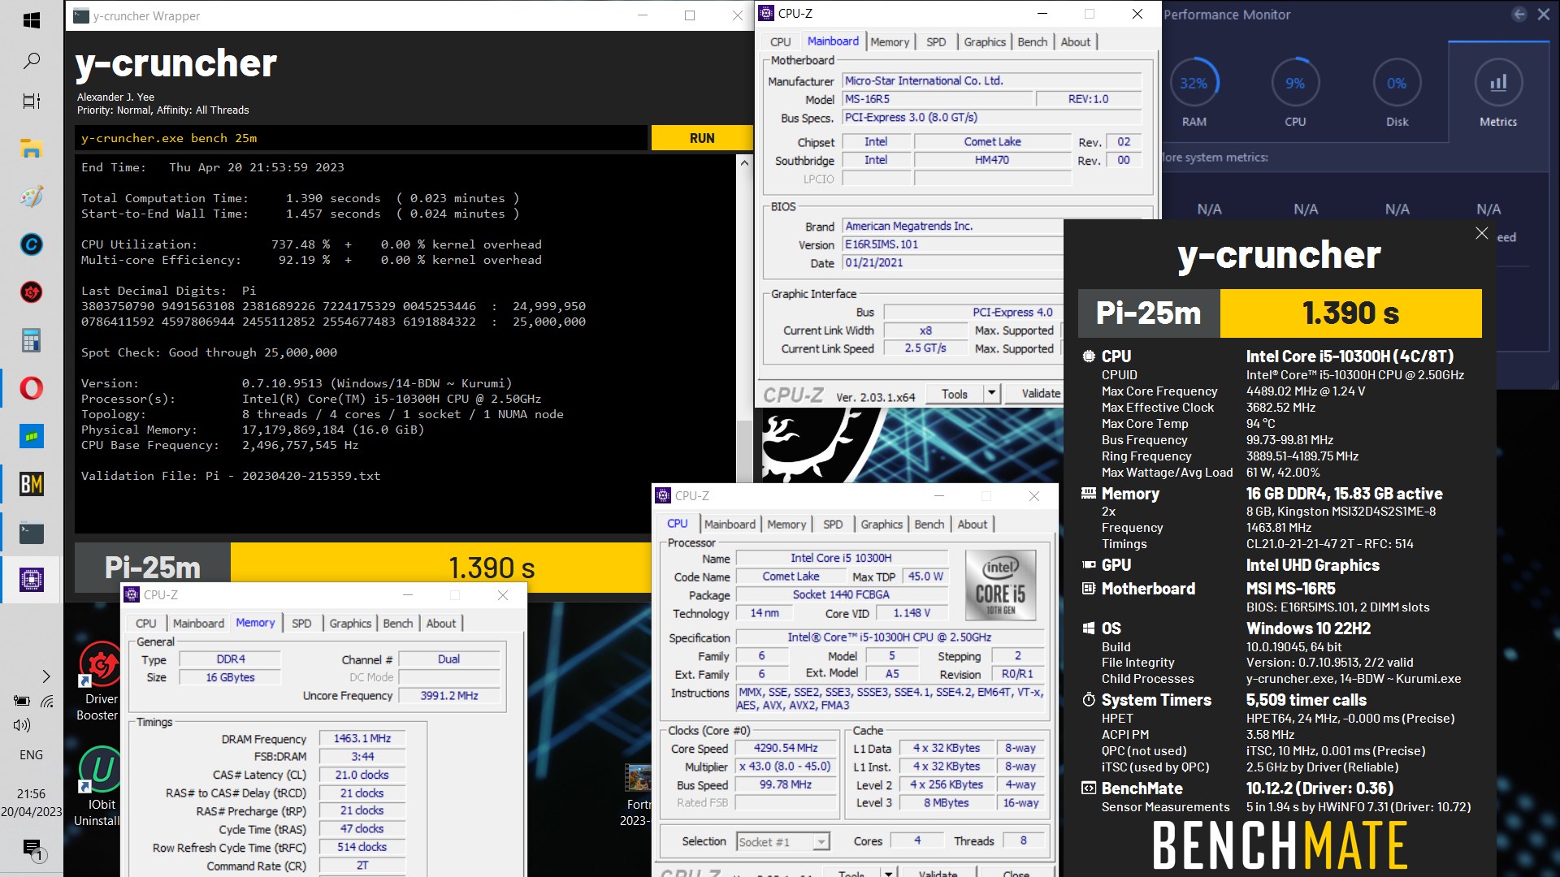
Task: Open the blue C circle taskbar app
Action: (x=32, y=244)
